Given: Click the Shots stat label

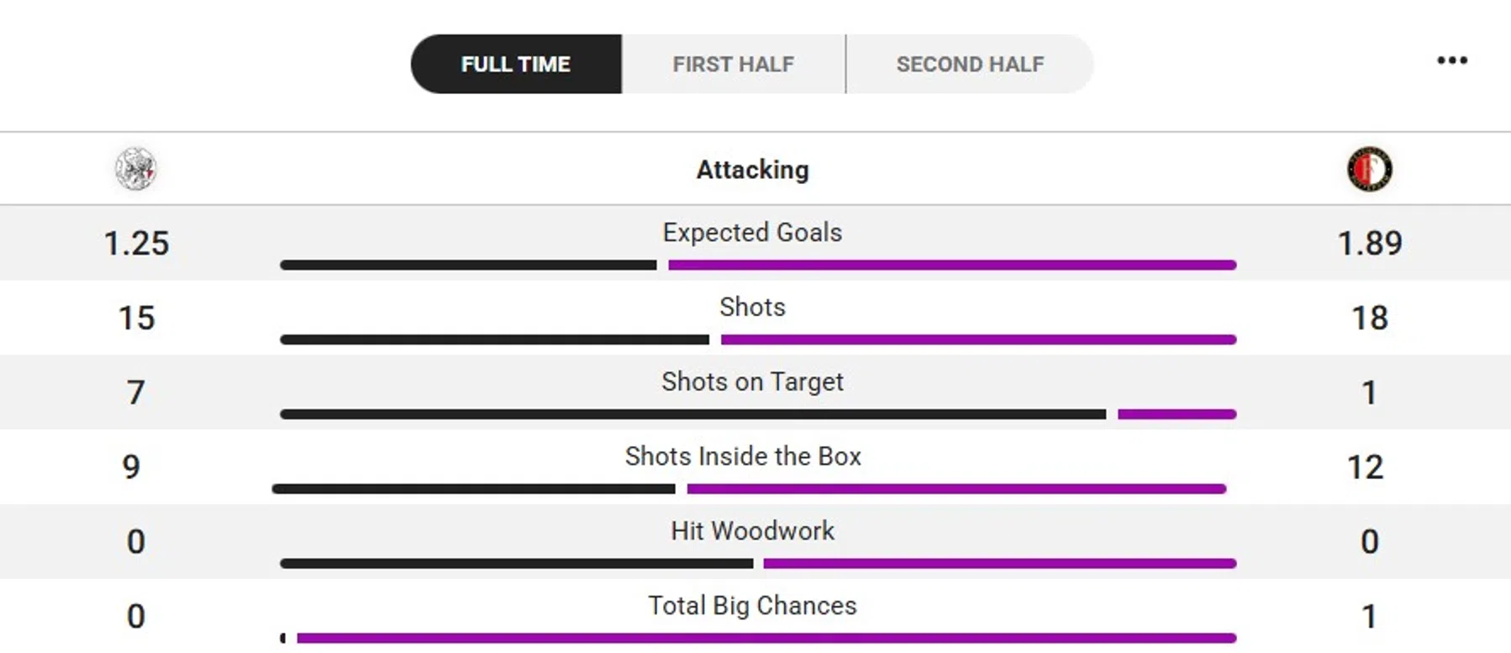Looking at the screenshot, I should click(752, 307).
